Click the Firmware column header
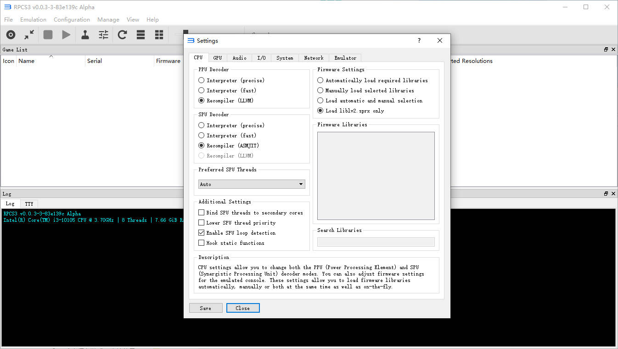Viewport: 618px width, 349px height. [169, 61]
